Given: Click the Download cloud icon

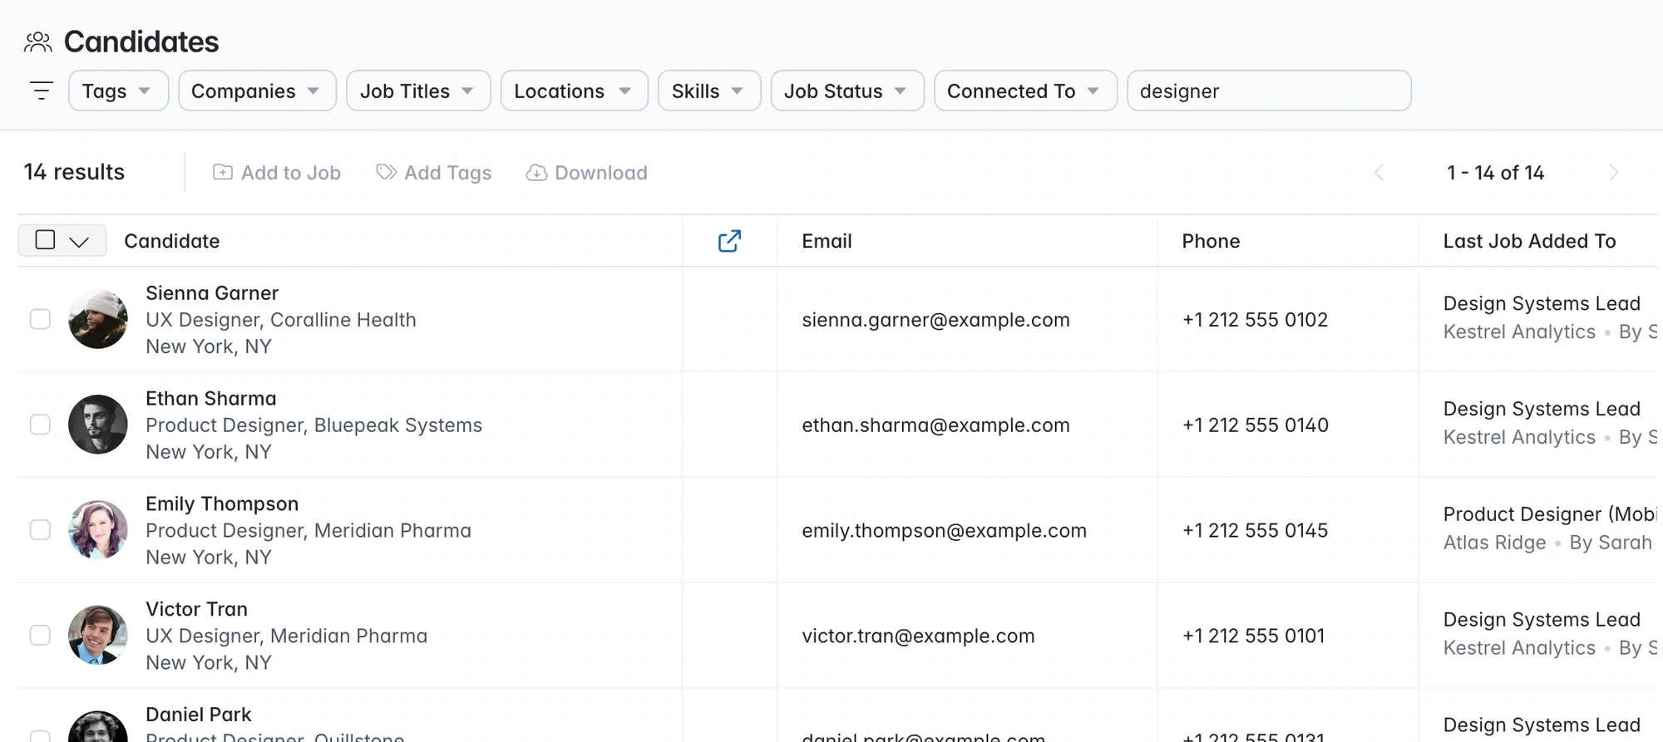Looking at the screenshot, I should [537, 172].
